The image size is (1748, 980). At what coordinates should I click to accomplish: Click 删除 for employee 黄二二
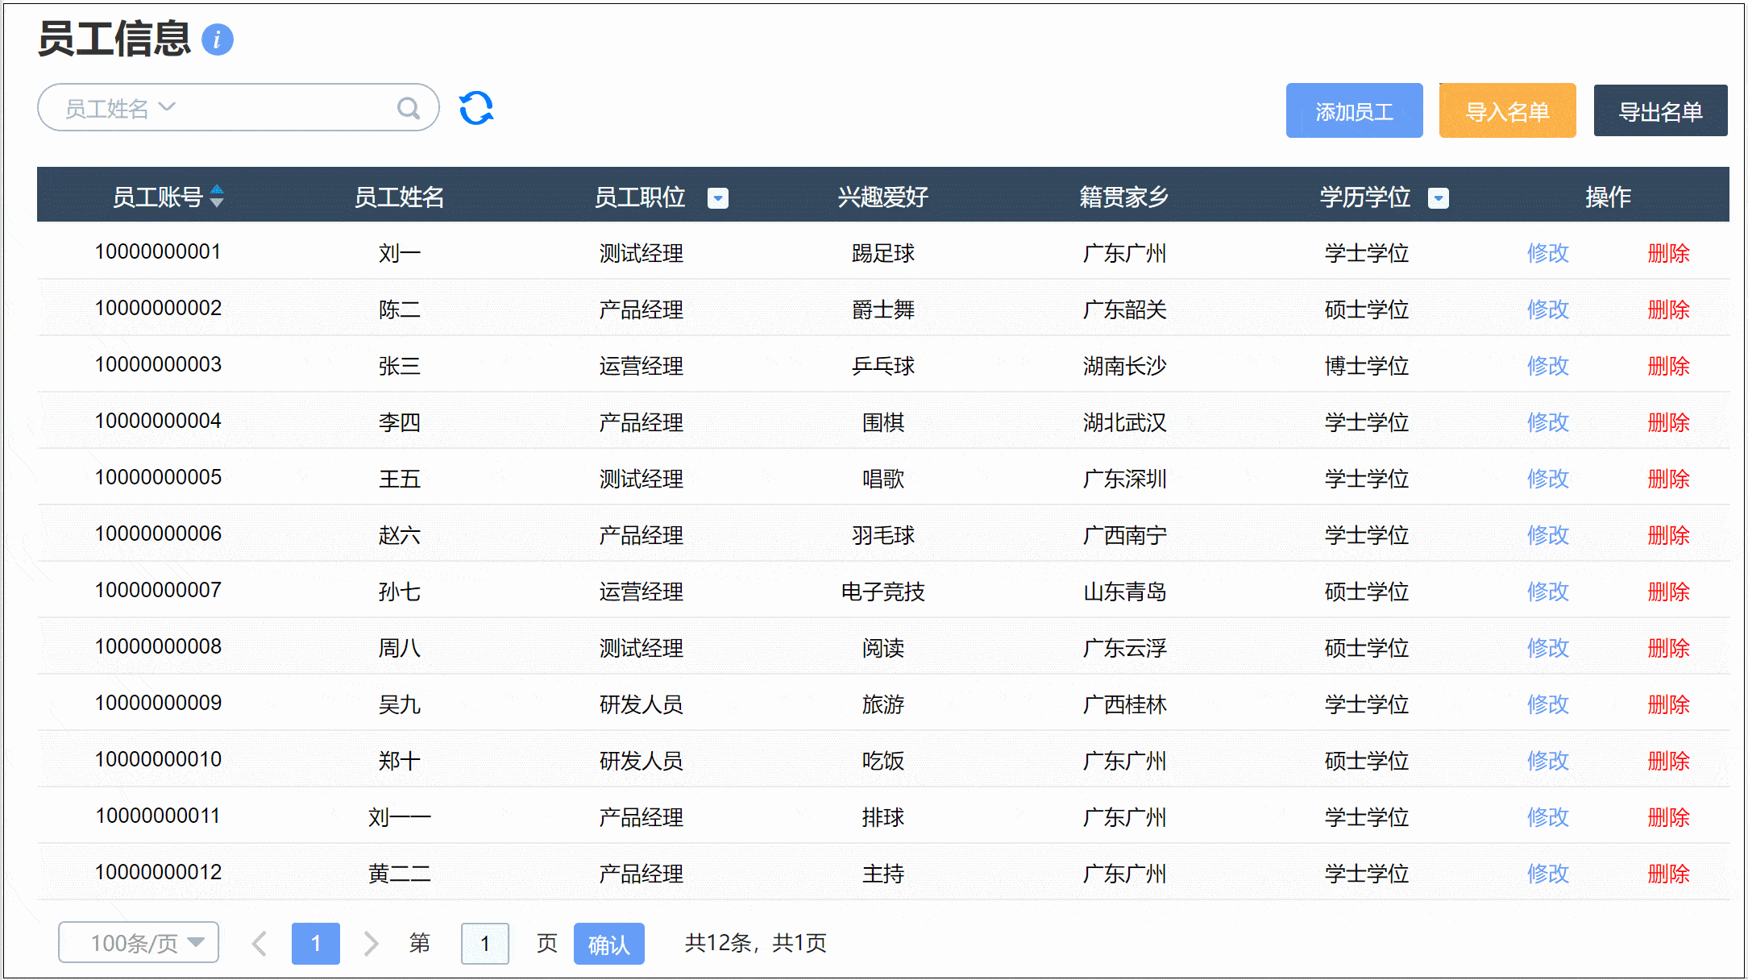[1668, 873]
